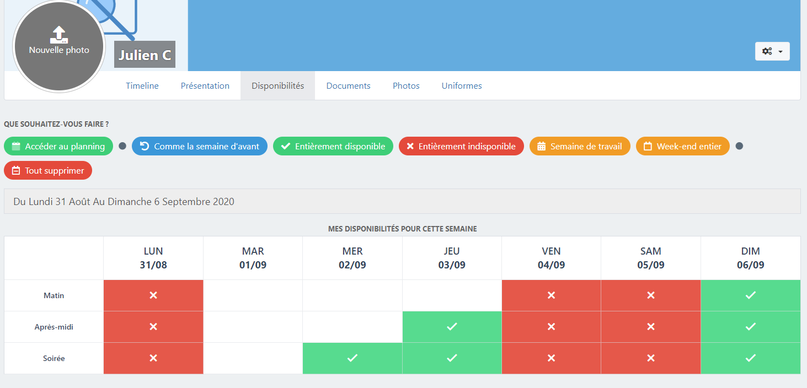Open the Uniformes tab
807x388 pixels.
pos(461,86)
